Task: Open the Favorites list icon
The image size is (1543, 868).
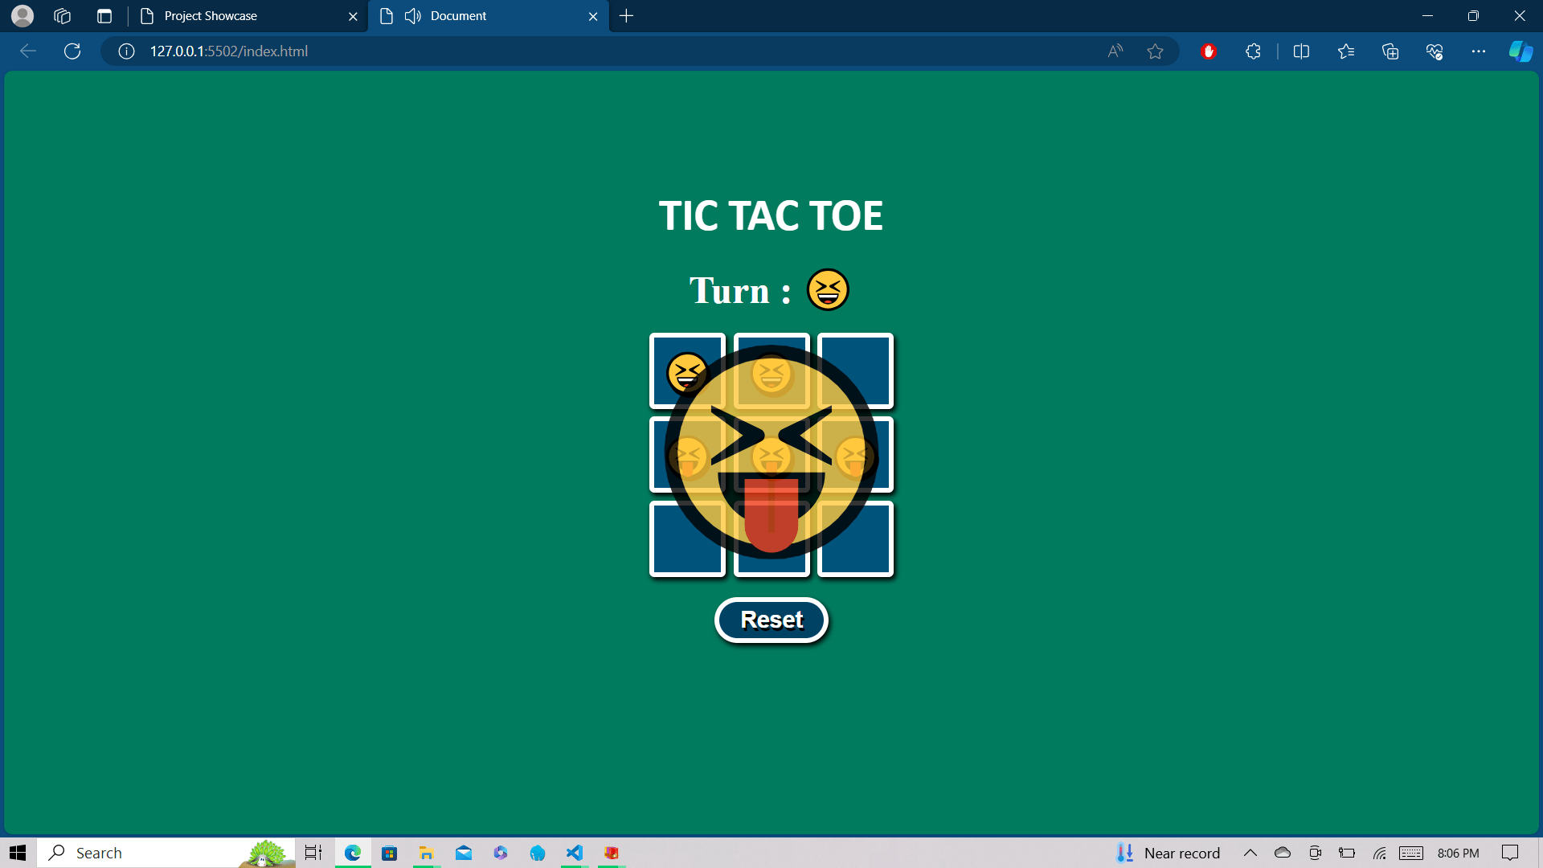Action: [1346, 51]
